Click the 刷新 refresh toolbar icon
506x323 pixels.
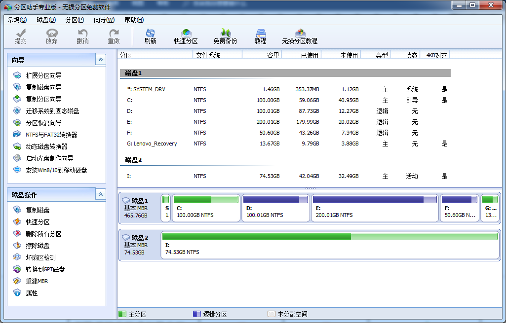point(150,36)
